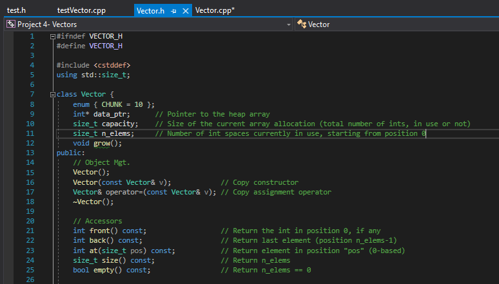Click the // Copy assignment operator comment

276,192
